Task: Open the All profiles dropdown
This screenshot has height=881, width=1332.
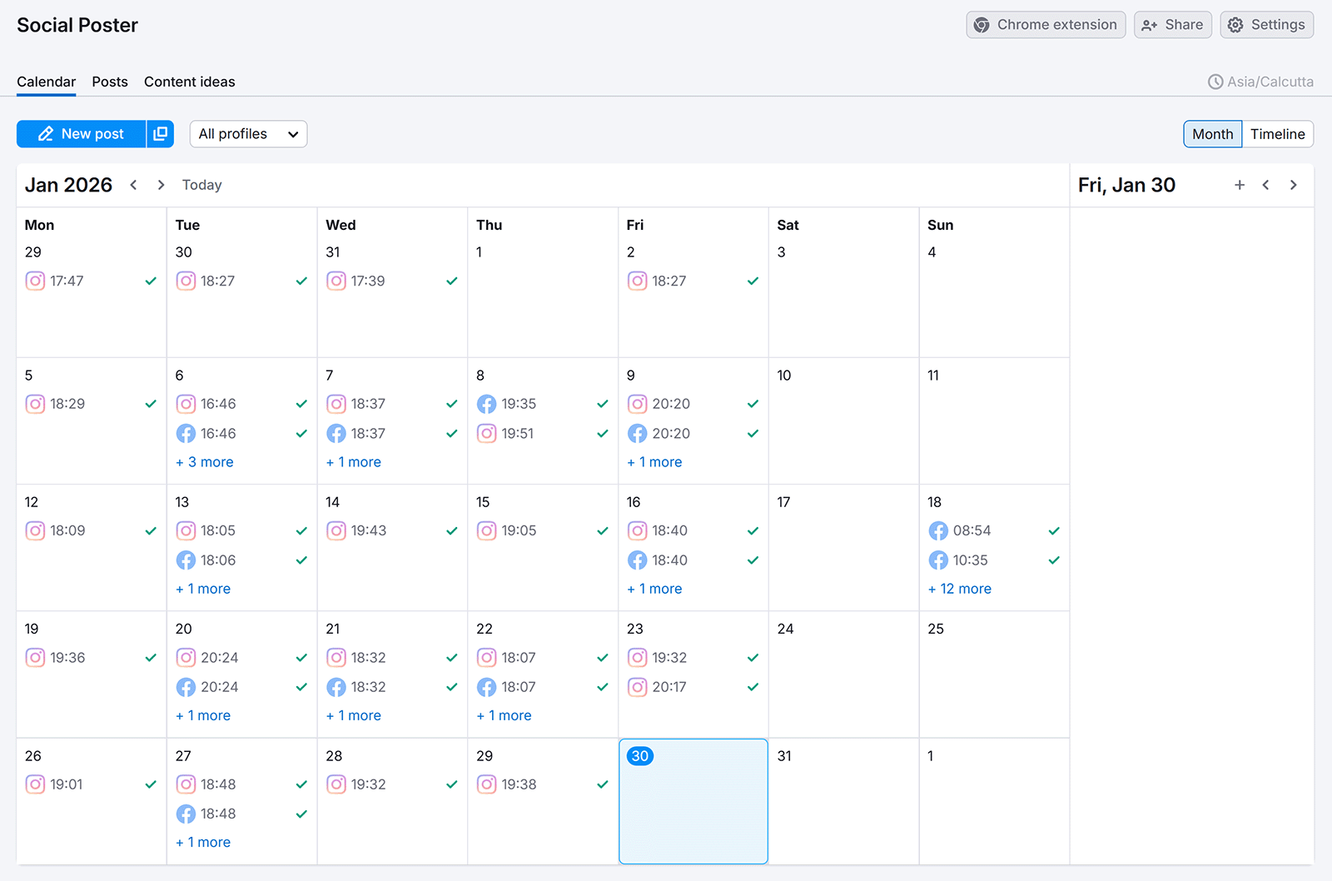Action: 247,133
